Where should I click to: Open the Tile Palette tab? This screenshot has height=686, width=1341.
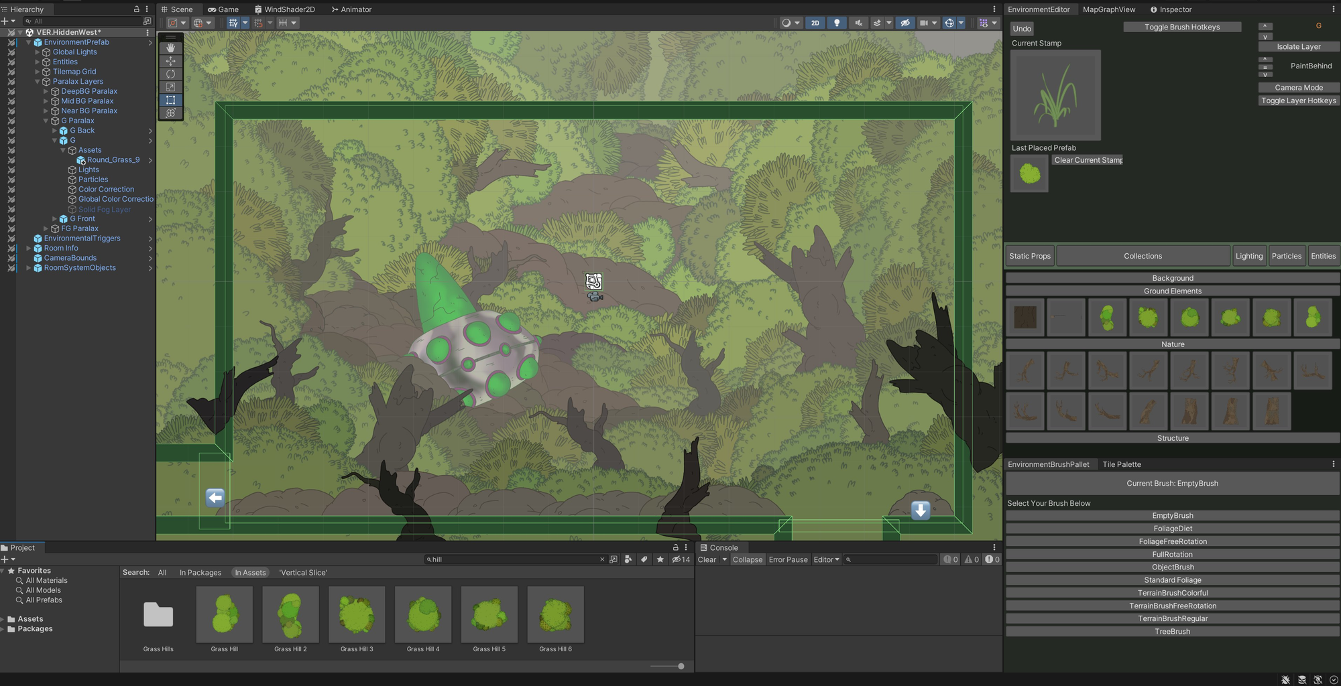point(1121,464)
